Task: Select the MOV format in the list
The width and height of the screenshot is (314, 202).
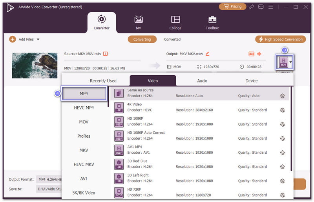Action: coord(84,122)
